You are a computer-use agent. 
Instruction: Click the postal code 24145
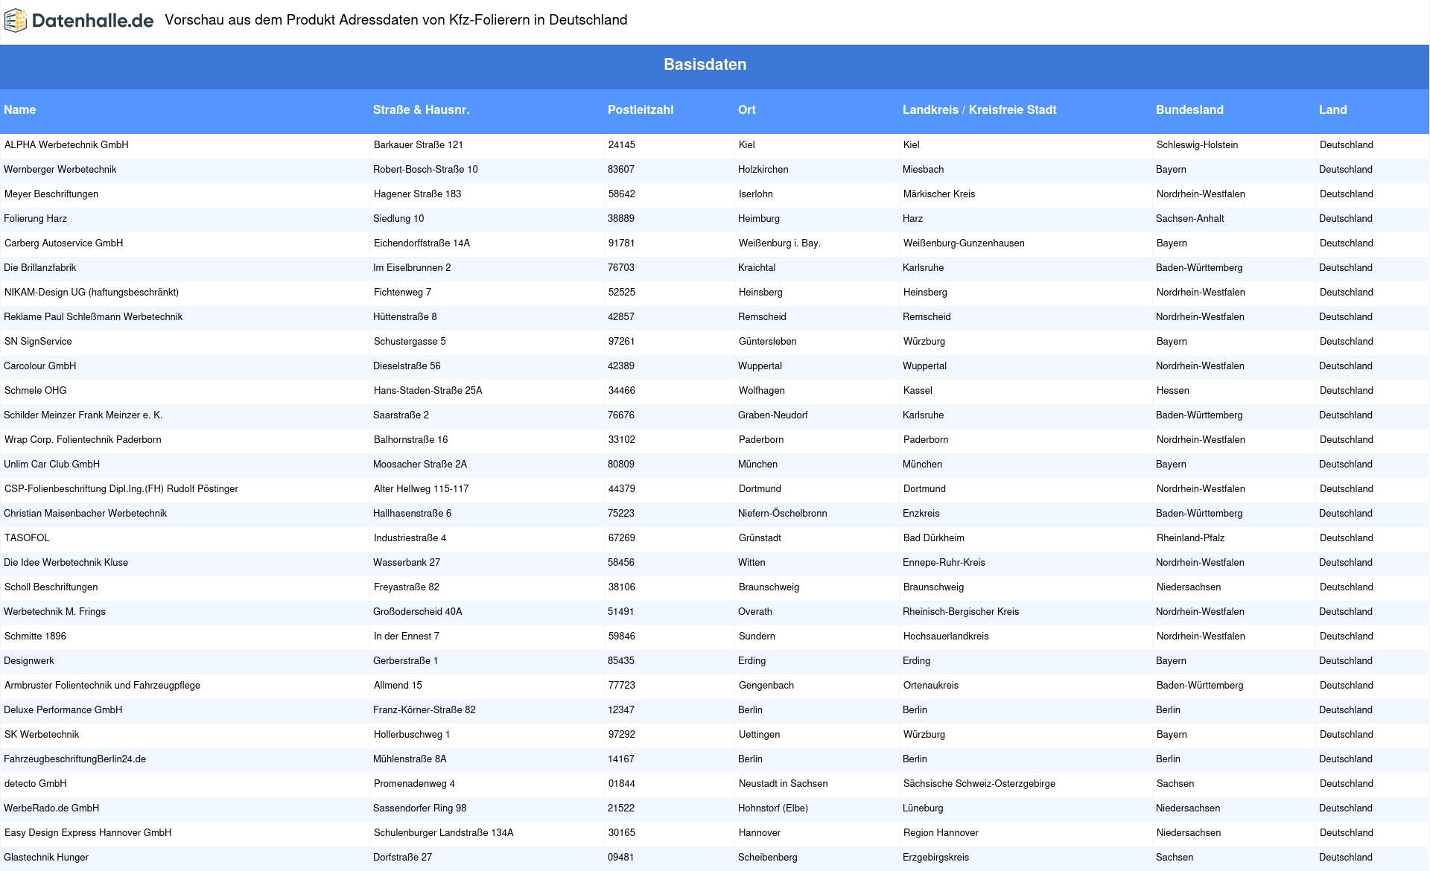tap(622, 145)
